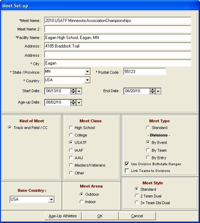The width and height of the screenshot is (200, 223).
Task: Increment End Date with up arrow
Action: (153, 90)
